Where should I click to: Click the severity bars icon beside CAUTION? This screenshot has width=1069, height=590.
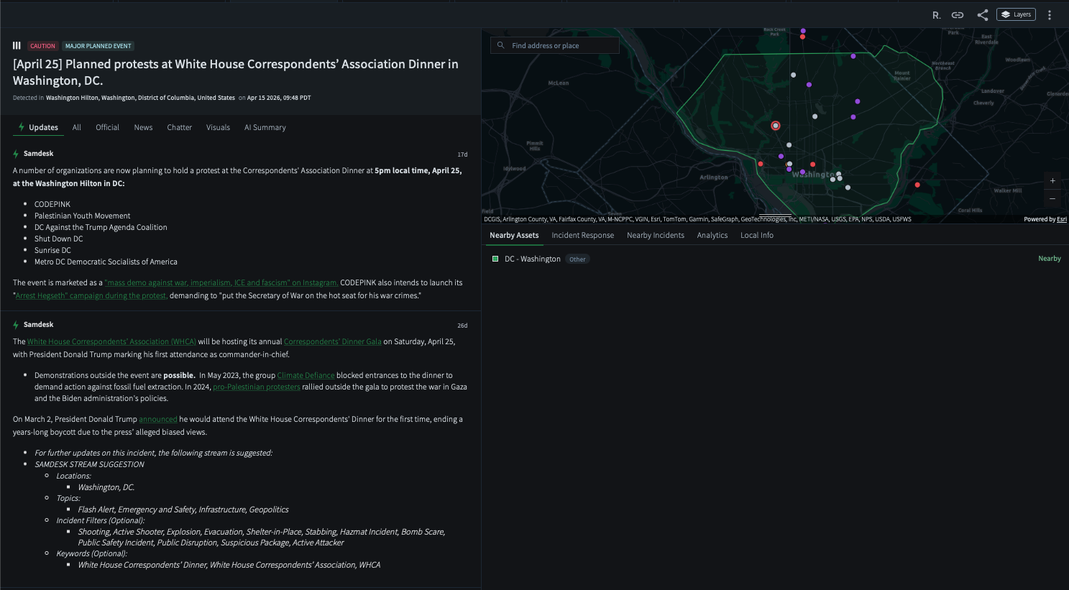[x=17, y=45]
